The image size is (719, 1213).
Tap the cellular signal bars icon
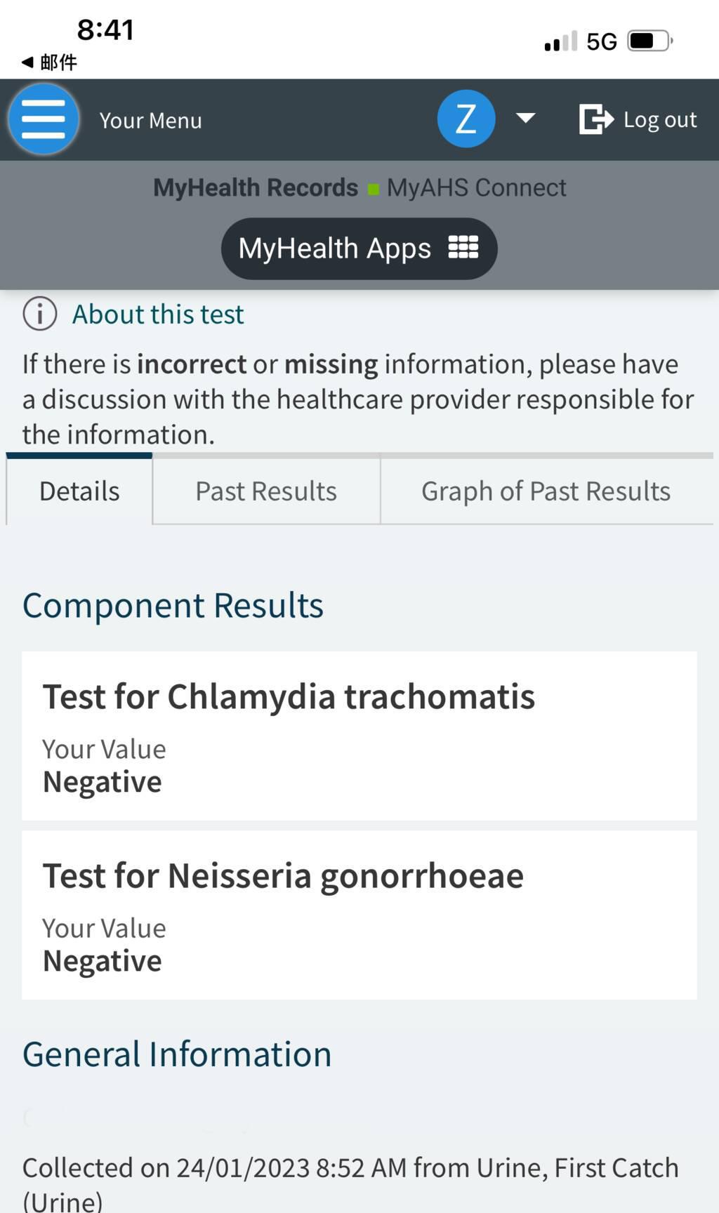pyautogui.click(x=560, y=42)
